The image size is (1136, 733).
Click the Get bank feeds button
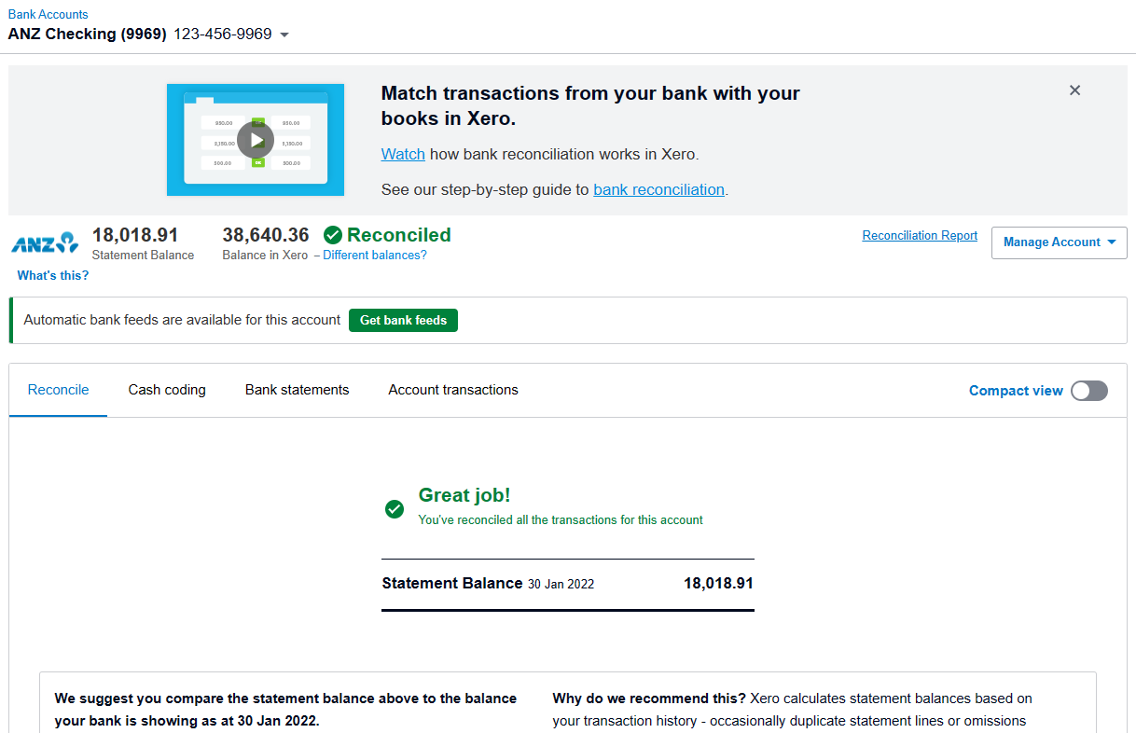(403, 320)
